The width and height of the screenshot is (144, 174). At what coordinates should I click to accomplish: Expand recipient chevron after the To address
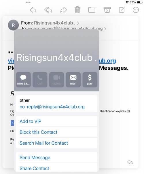(x=105, y=29)
